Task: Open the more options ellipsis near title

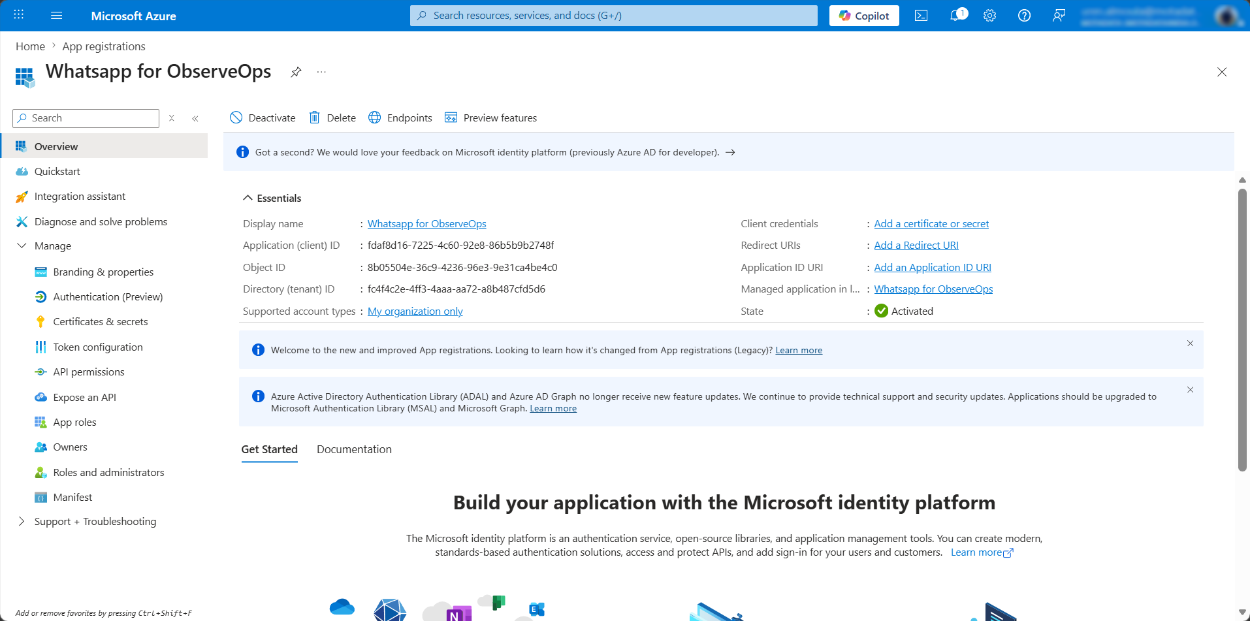Action: tap(321, 72)
